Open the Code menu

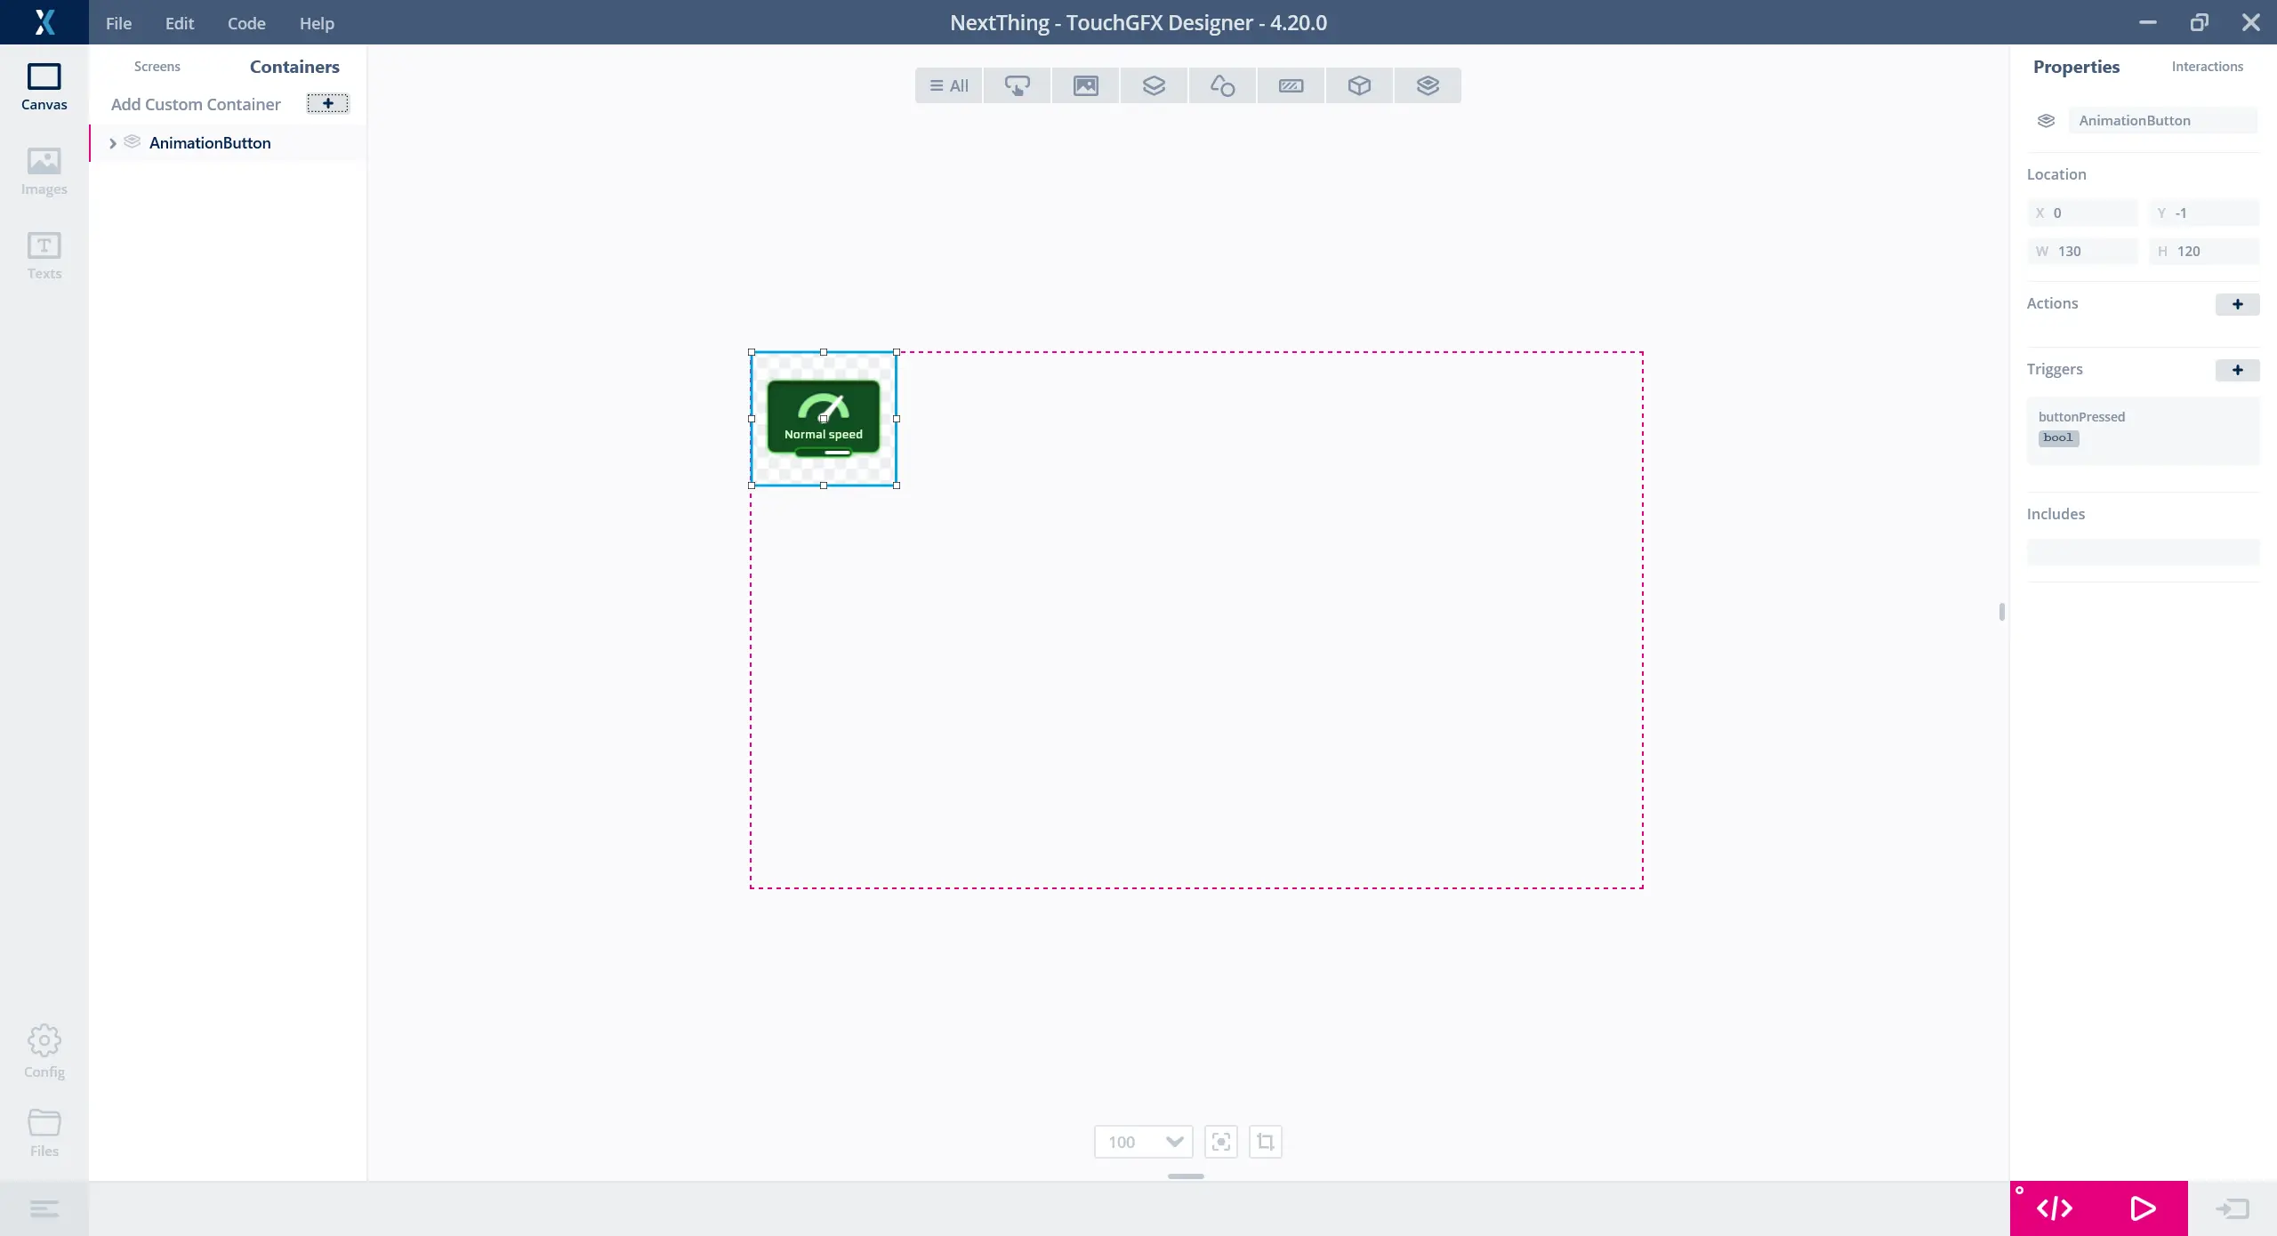pyautogui.click(x=246, y=23)
